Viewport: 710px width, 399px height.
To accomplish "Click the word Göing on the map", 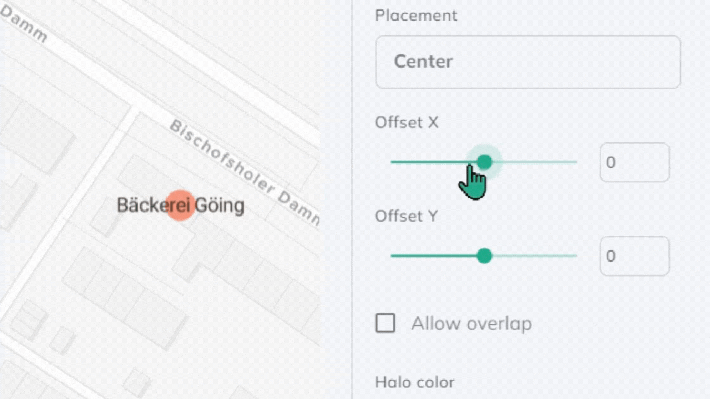I will [x=221, y=206].
